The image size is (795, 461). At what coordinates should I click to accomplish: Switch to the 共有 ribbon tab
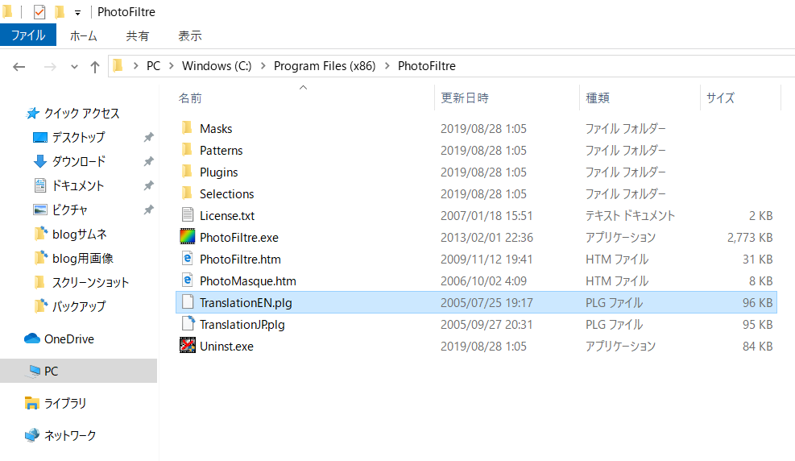click(138, 36)
